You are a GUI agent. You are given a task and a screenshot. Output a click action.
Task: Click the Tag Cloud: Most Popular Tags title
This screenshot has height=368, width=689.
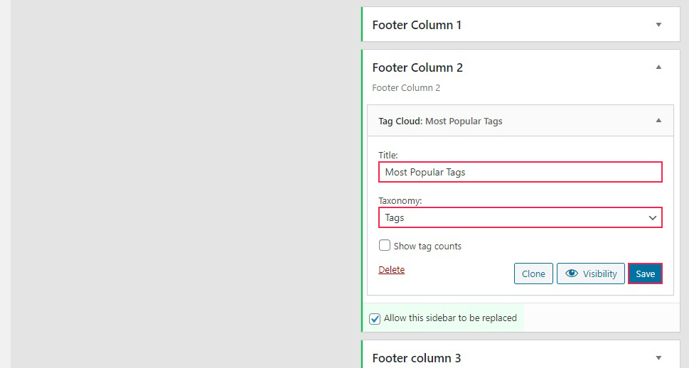[440, 121]
